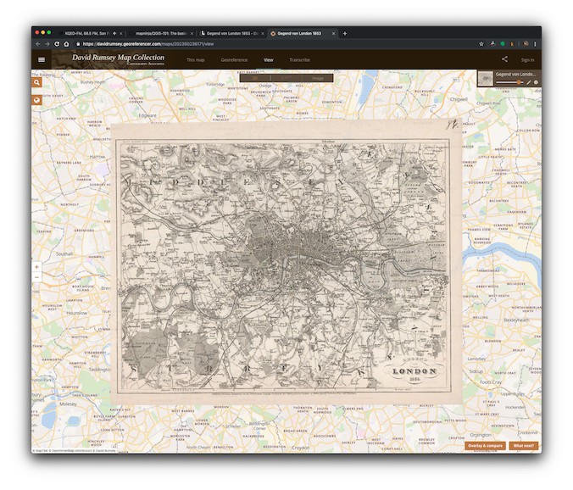Open a new browser tab

click(345, 34)
